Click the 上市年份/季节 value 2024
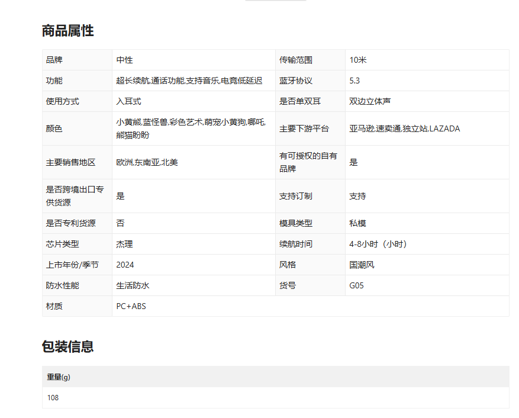The width and height of the screenshot is (519, 418). pyautogui.click(x=125, y=265)
